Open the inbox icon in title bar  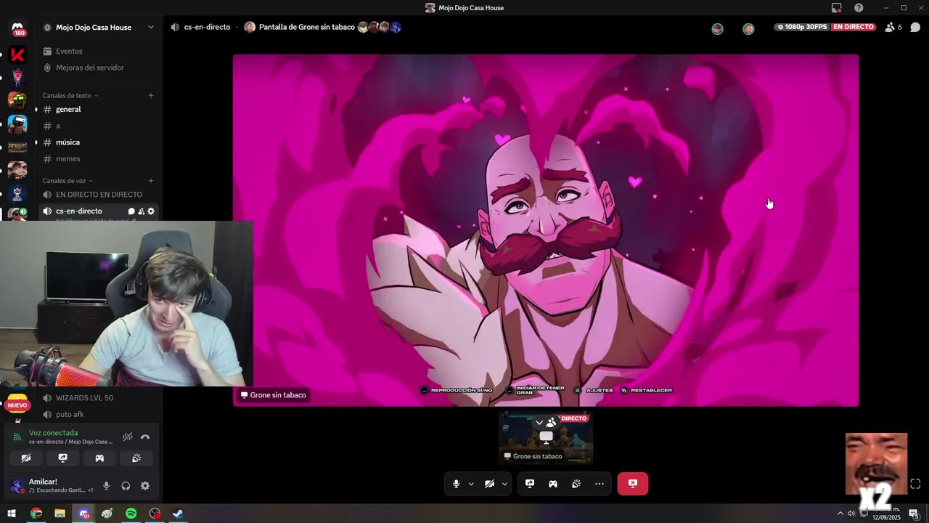[x=837, y=8]
